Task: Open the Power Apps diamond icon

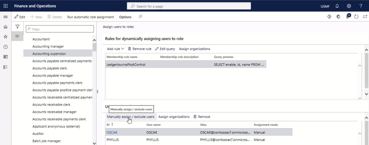Action: pos(329,17)
